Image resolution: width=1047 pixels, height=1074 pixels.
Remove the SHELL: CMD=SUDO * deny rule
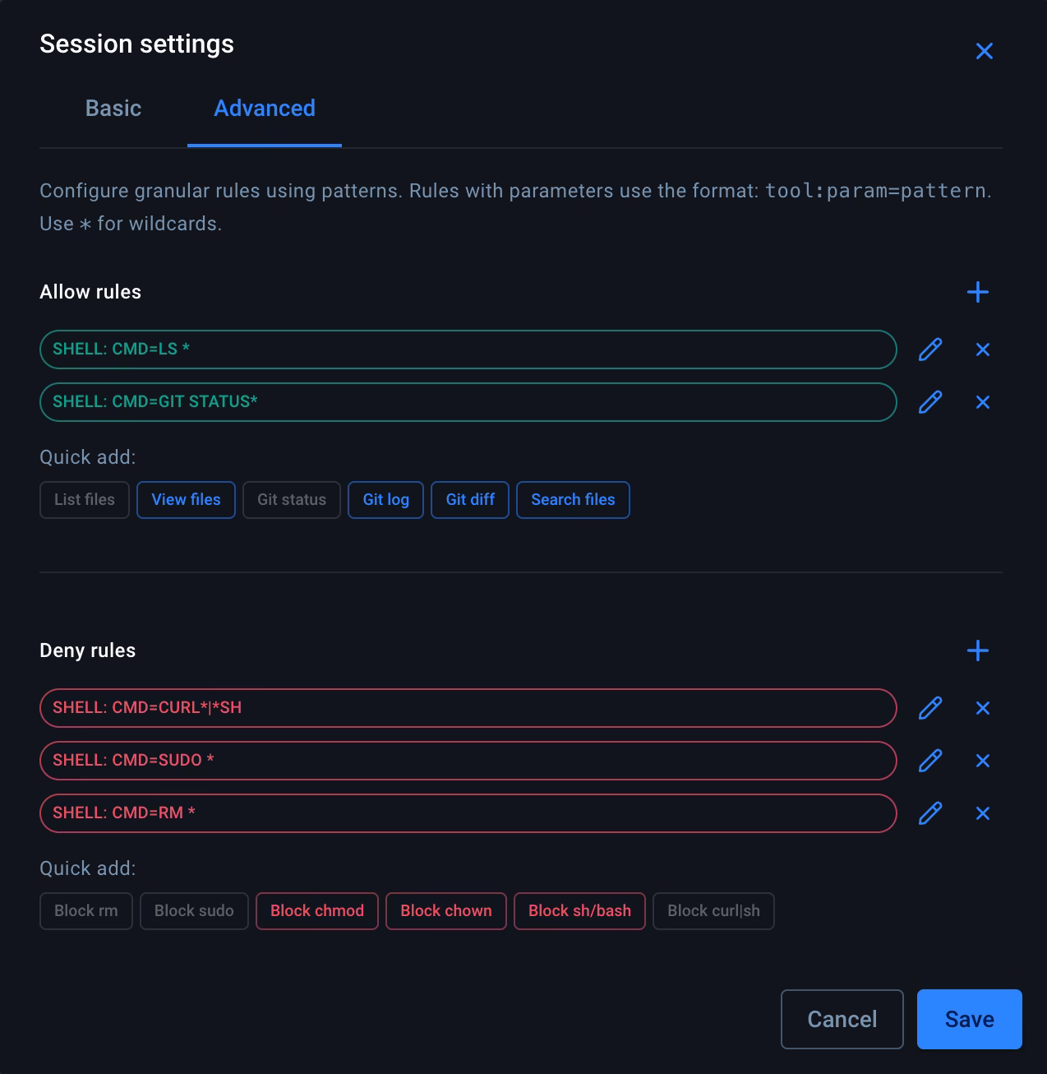[983, 761]
